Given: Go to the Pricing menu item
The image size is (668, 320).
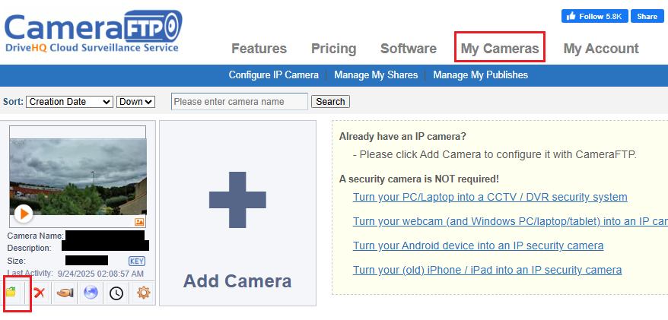Looking at the screenshot, I should 333,49.
